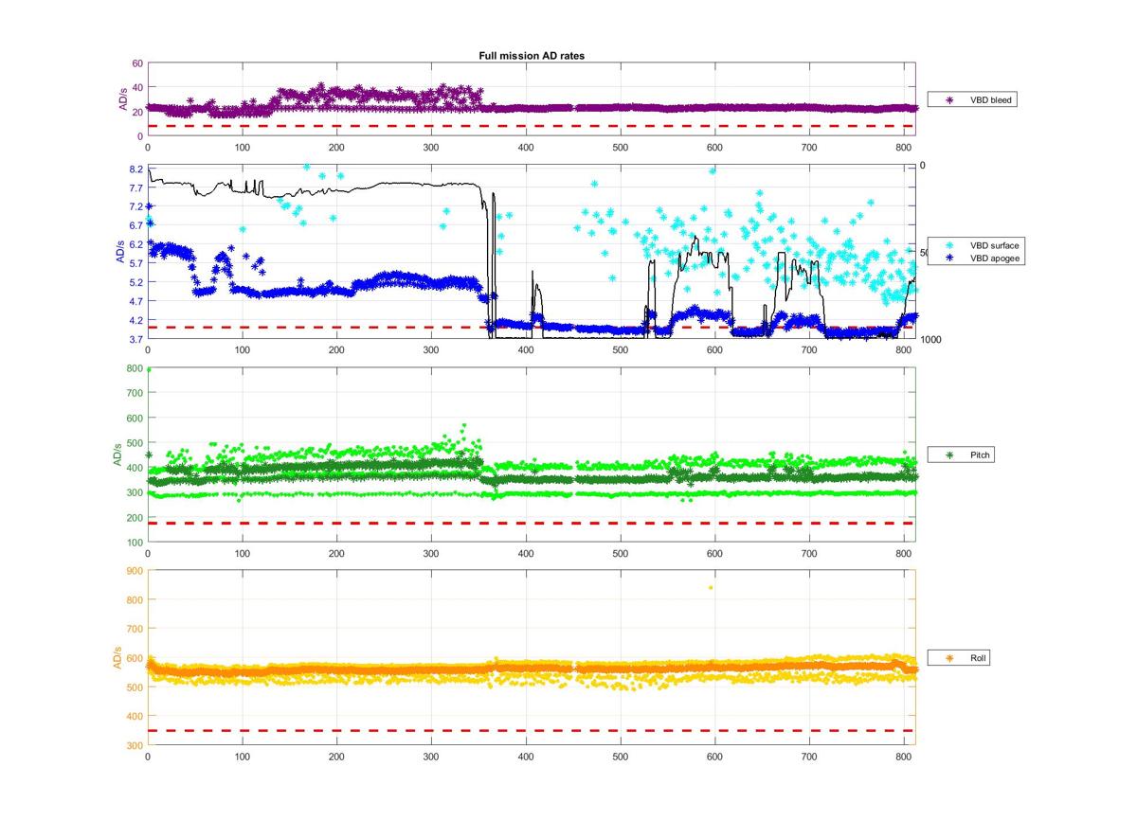Select the Pitch legend entry

962,455
